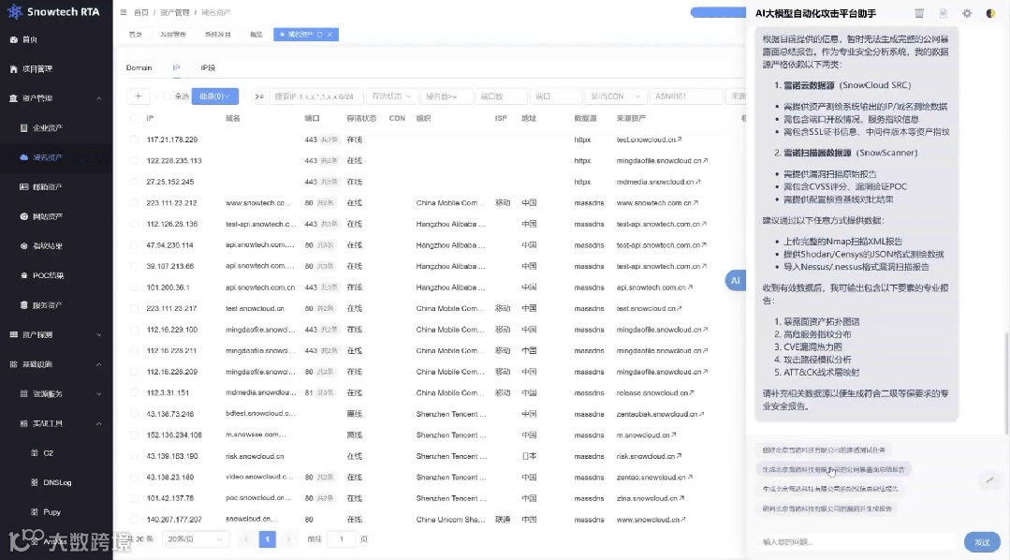This screenshot has width=1010, height=560.
Task: Click the plus add button
Action: (138, 96)
